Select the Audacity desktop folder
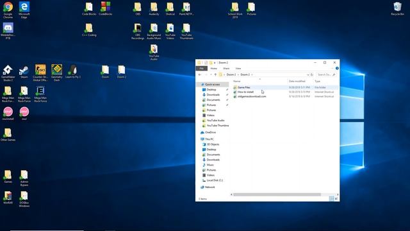The image size is (410, 231). (154, 8)
